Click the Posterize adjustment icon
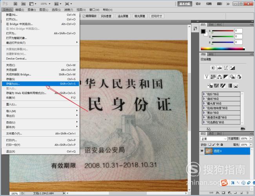255x196 pixels. pos(217,86)
